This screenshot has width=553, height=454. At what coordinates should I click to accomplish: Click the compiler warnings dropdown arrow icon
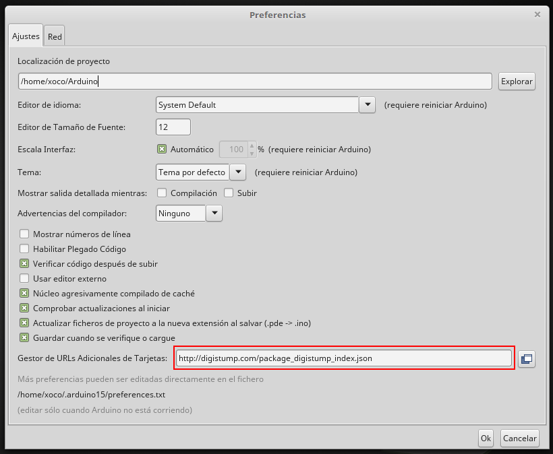pos(214,213)
